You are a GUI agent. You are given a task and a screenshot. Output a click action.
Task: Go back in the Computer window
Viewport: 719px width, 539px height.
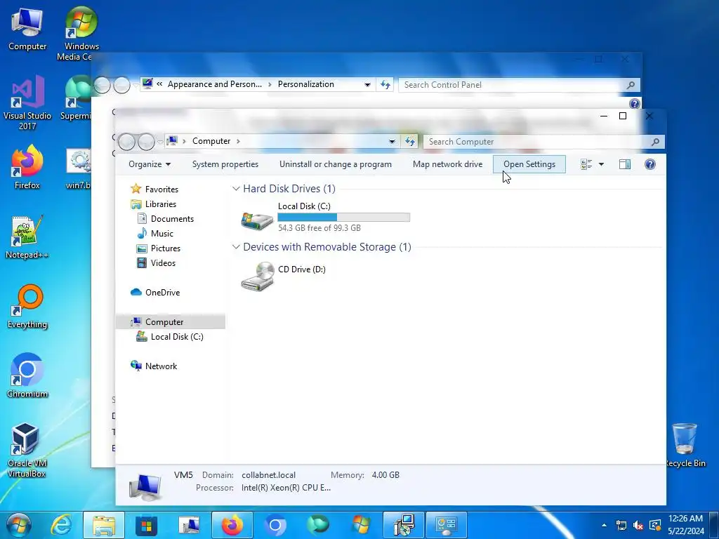pos(126,142)
